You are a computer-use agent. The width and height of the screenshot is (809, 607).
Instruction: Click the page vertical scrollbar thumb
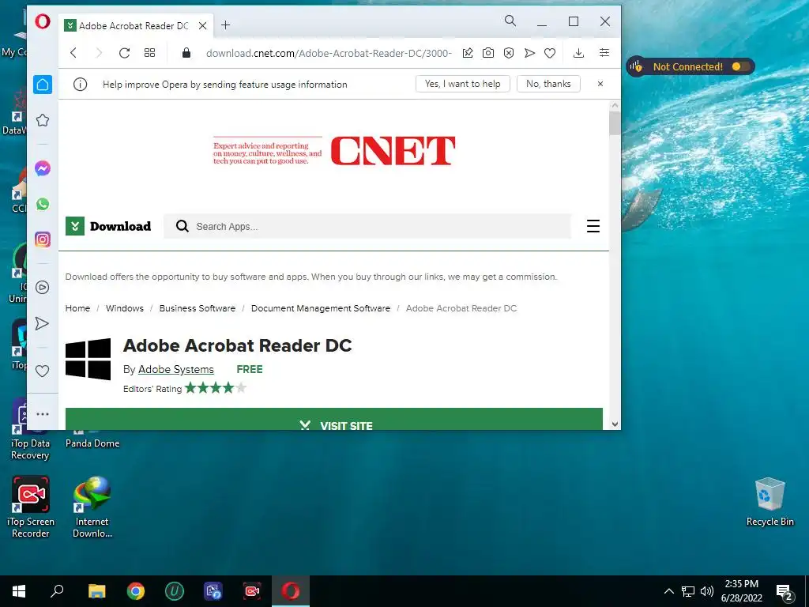point(615,123)
